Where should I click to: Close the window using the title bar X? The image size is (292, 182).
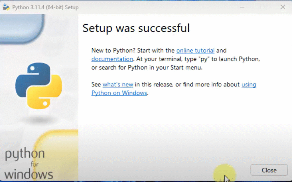283,7
